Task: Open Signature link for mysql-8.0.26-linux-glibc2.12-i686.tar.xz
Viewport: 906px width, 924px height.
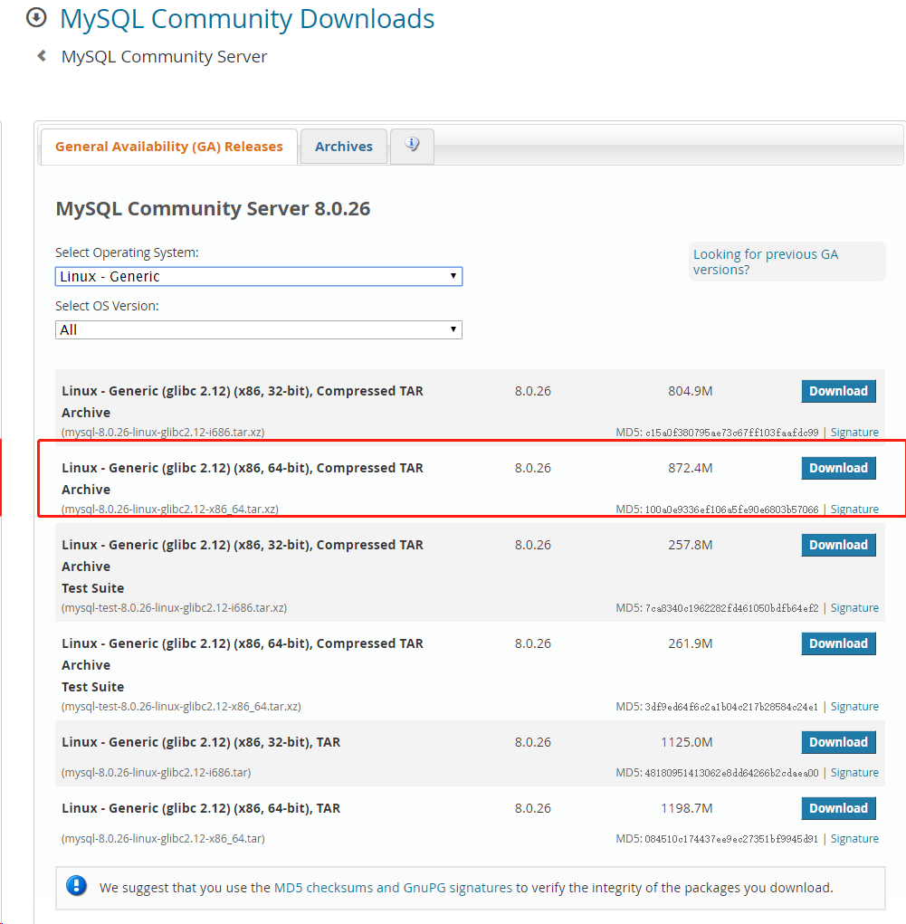Action: pos(854,432)
